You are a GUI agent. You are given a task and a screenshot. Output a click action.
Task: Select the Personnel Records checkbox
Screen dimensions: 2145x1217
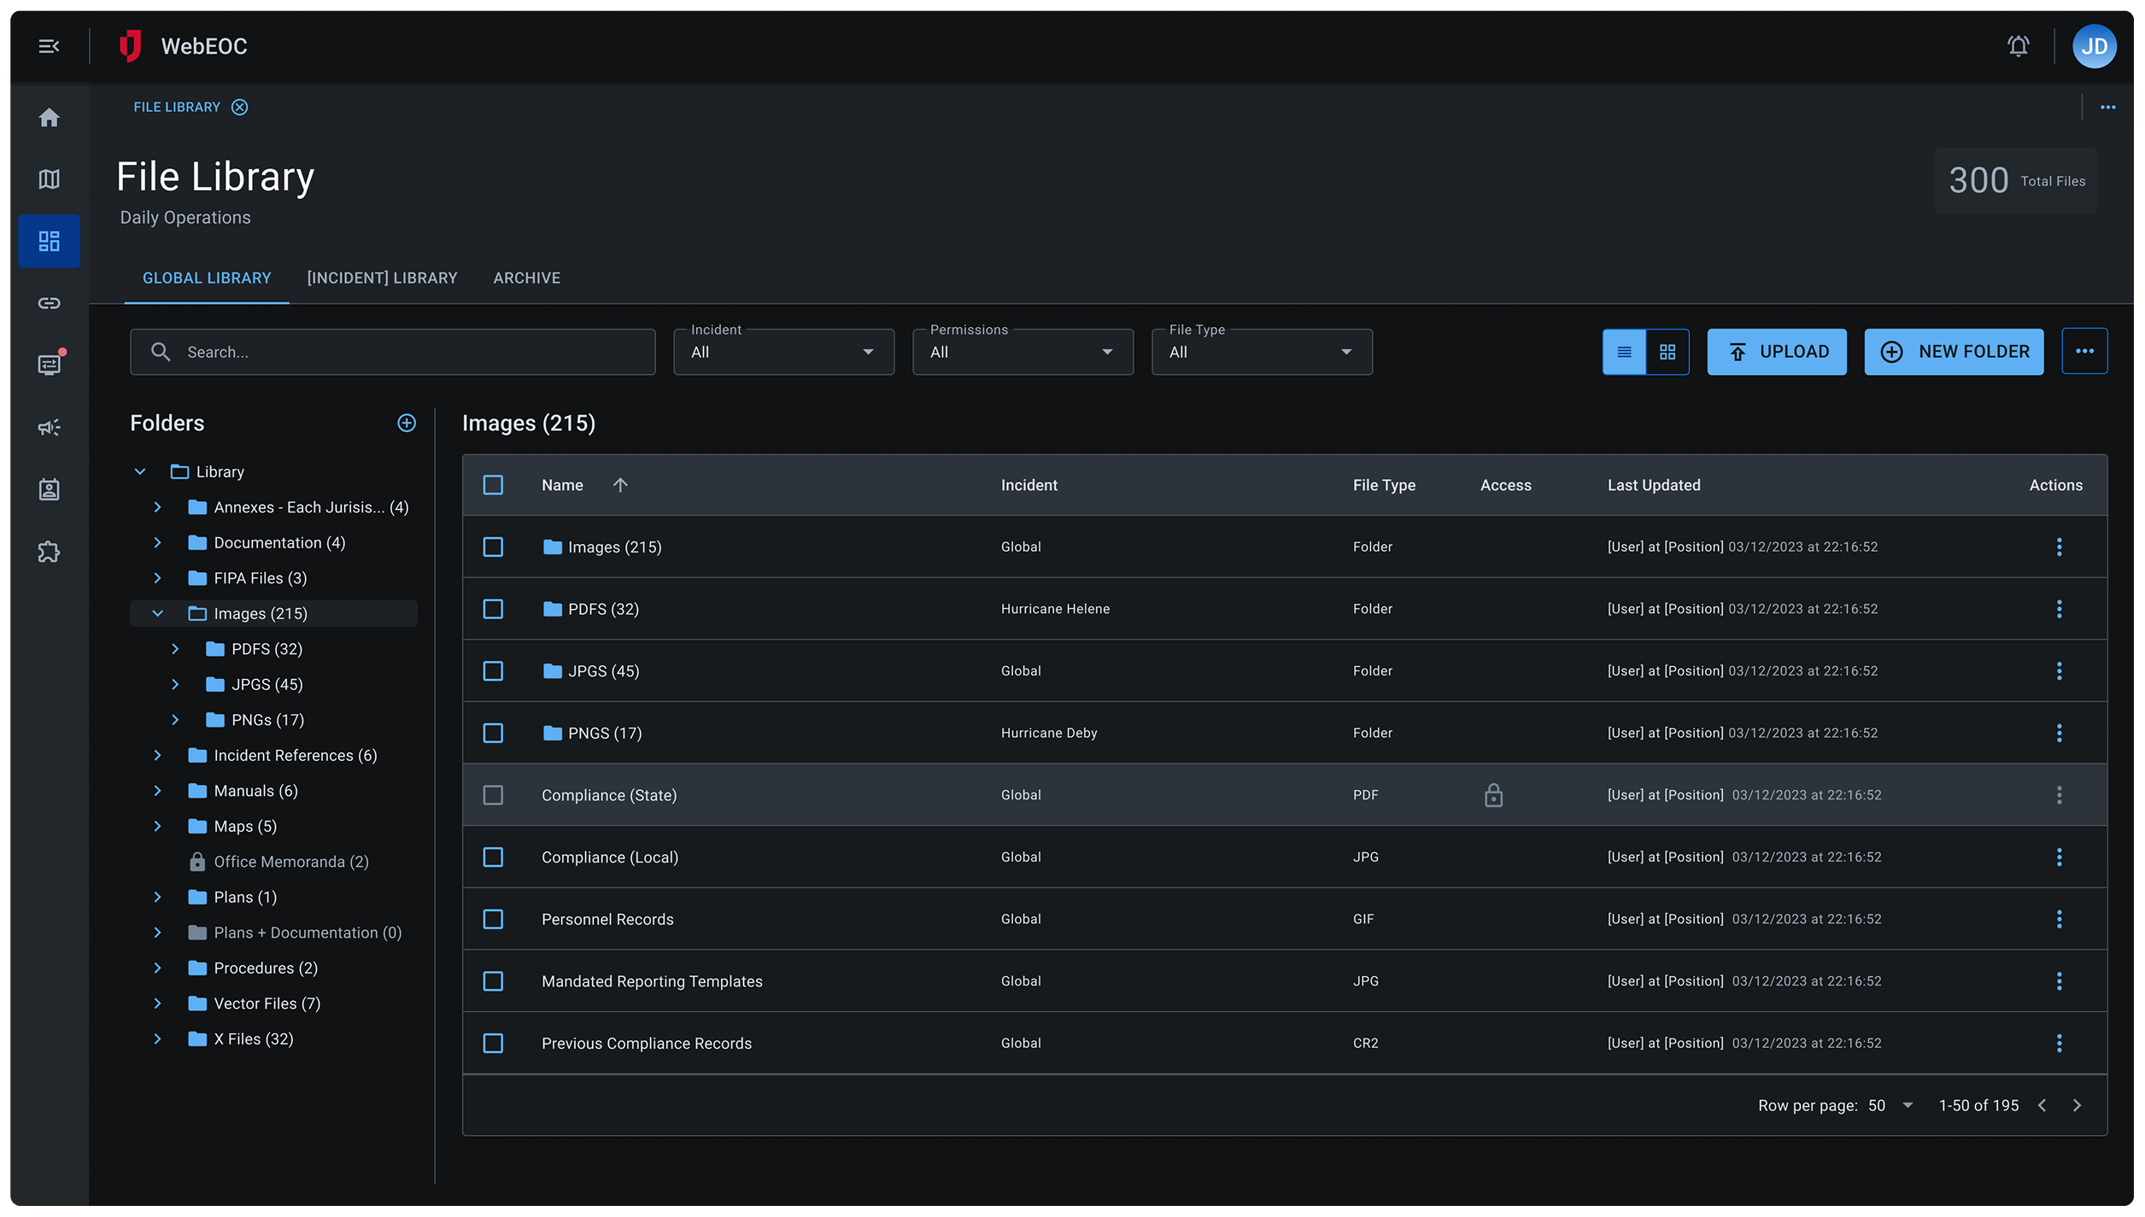point(493,919)
